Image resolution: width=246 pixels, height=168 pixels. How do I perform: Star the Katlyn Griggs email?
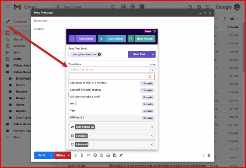click(64, 166)
